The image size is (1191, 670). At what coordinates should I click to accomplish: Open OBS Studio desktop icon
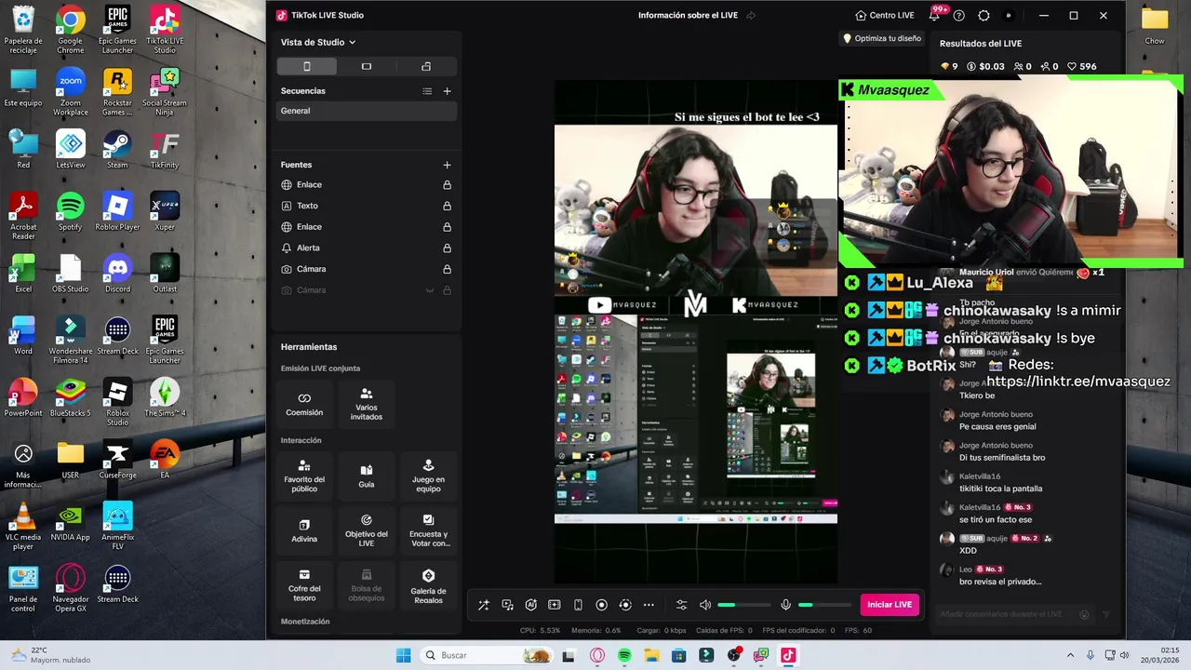[x=70, y=274]
